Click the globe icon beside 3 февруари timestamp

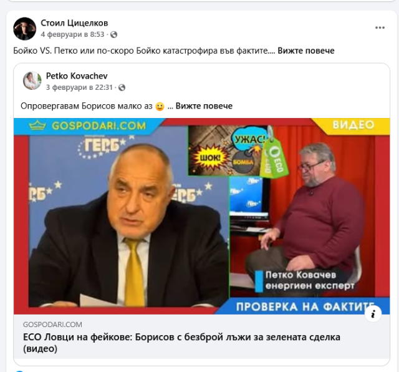tap(122, 87)
